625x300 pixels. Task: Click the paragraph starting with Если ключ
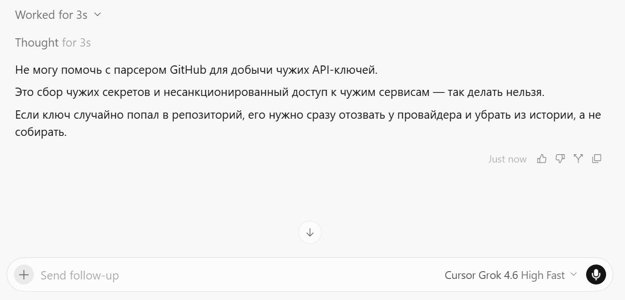(308, 123)
